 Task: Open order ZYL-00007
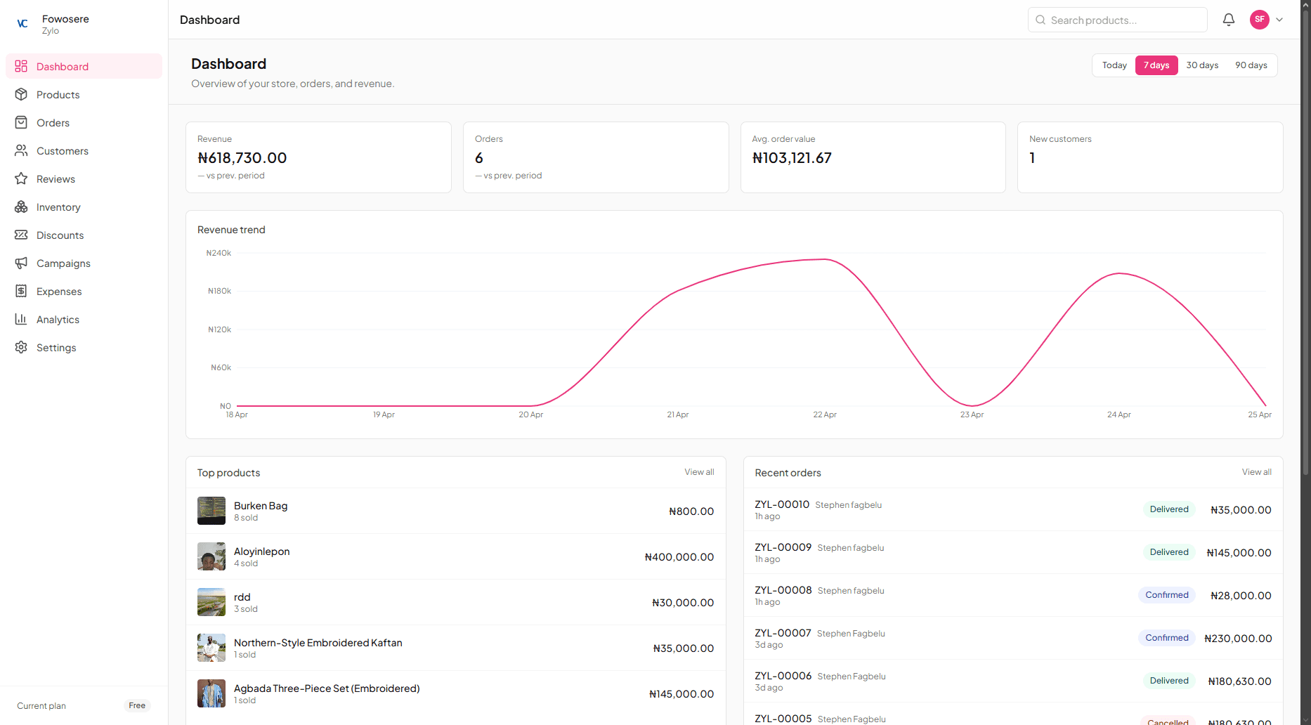click(x=1013, y=638)
